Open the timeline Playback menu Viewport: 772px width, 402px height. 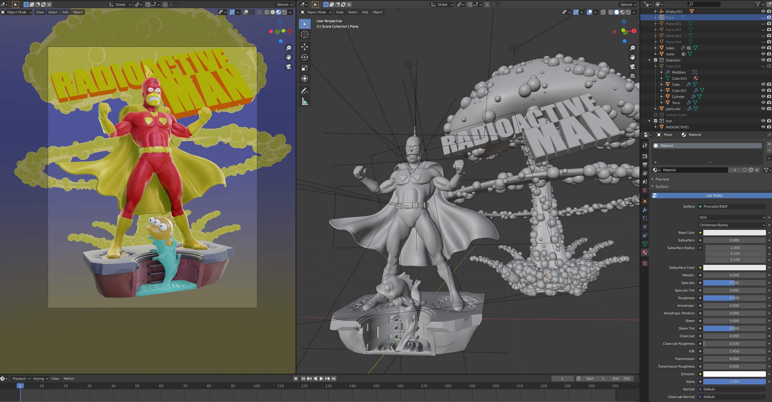(x=21, y=379)
